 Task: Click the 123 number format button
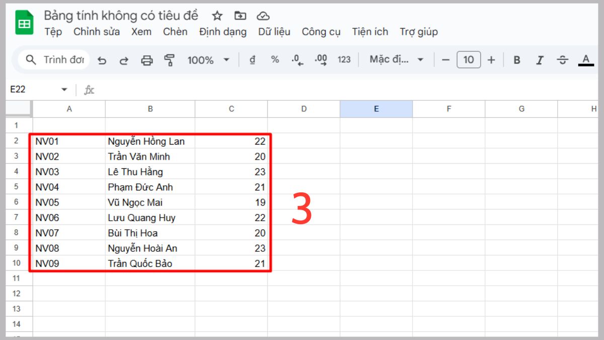pos(344,59)
